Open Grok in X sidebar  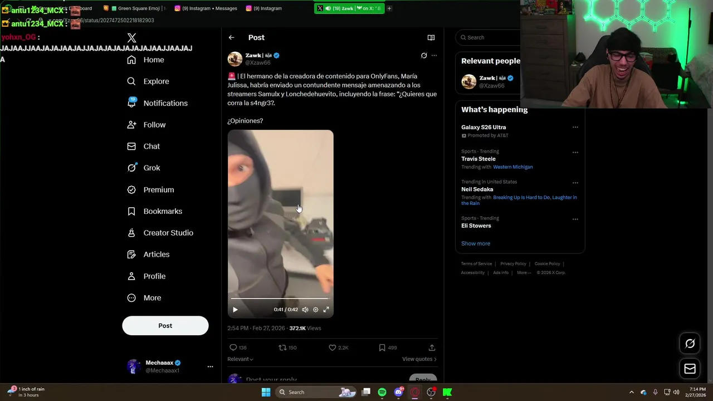[144, 168]
